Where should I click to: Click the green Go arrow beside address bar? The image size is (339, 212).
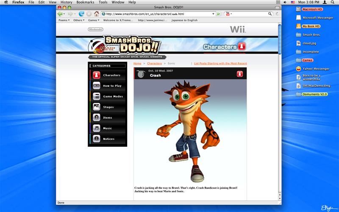point(219,14)
